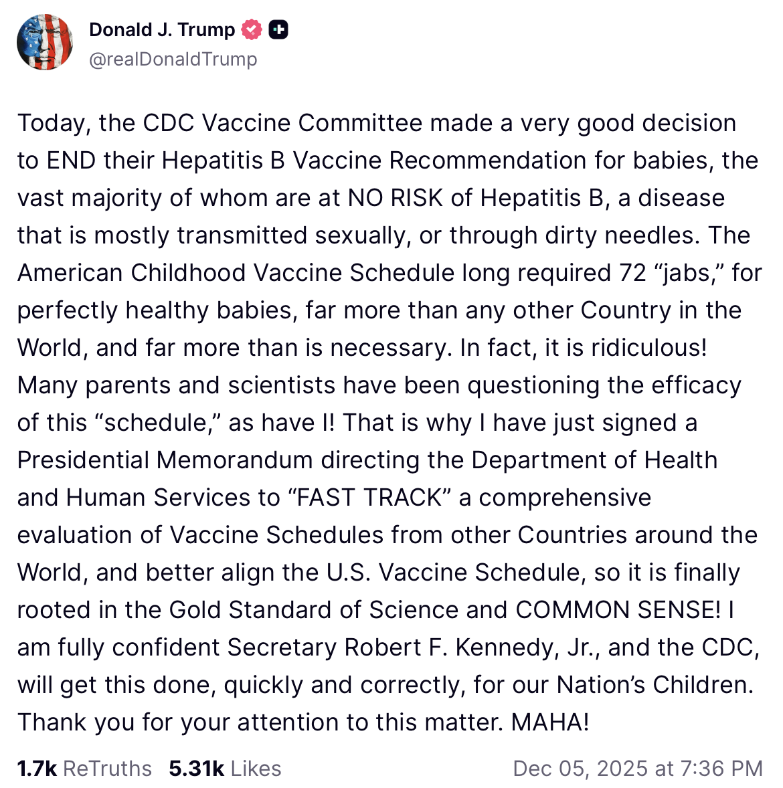
Task: Click the red verified checkmark badge
Action: [252, 30]
